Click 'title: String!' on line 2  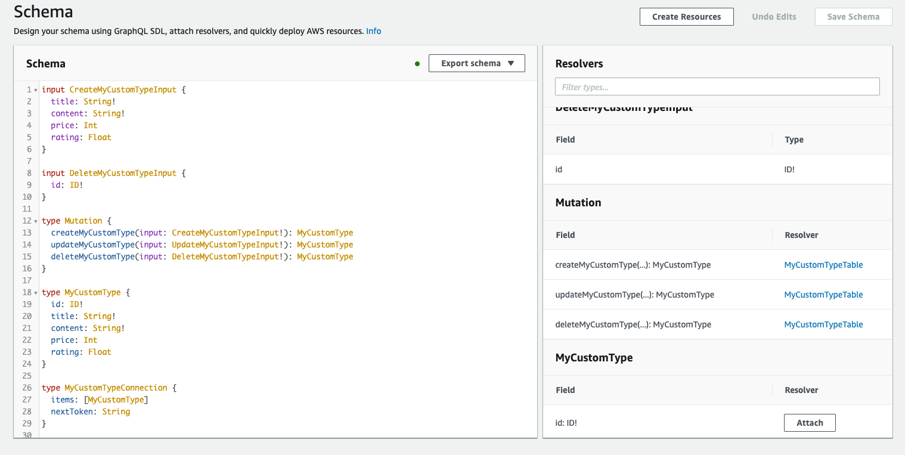pos(83,101)
